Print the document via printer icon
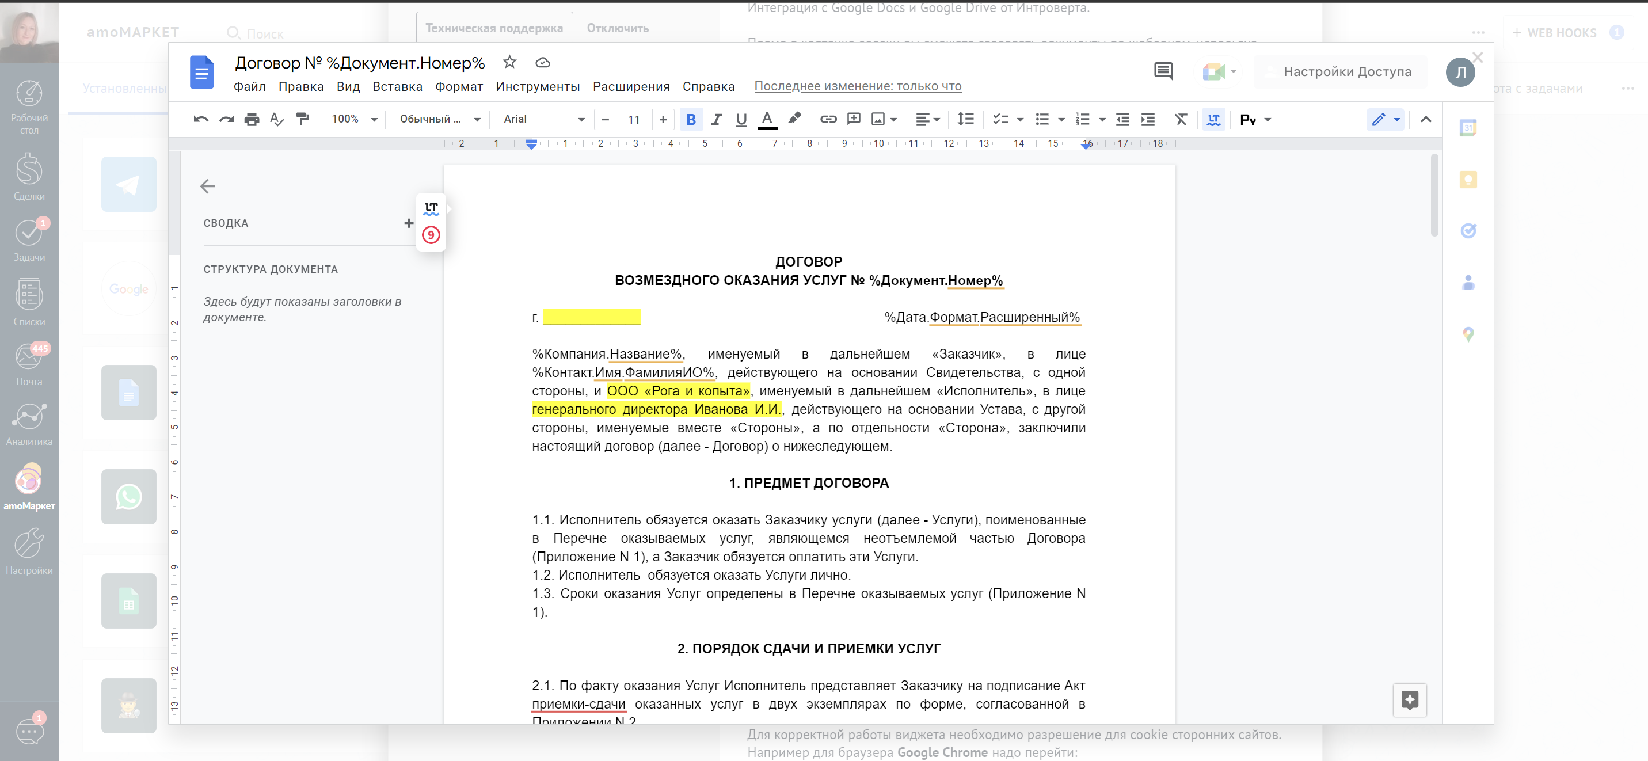Screen dimensions: 1648x761 (252, 120)
